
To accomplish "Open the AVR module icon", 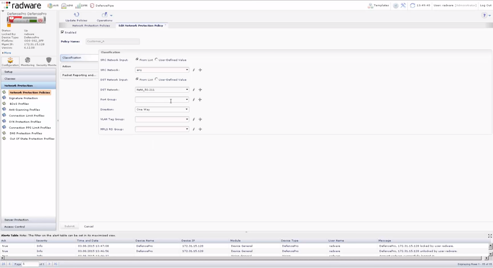I will (x=50, y=5).
